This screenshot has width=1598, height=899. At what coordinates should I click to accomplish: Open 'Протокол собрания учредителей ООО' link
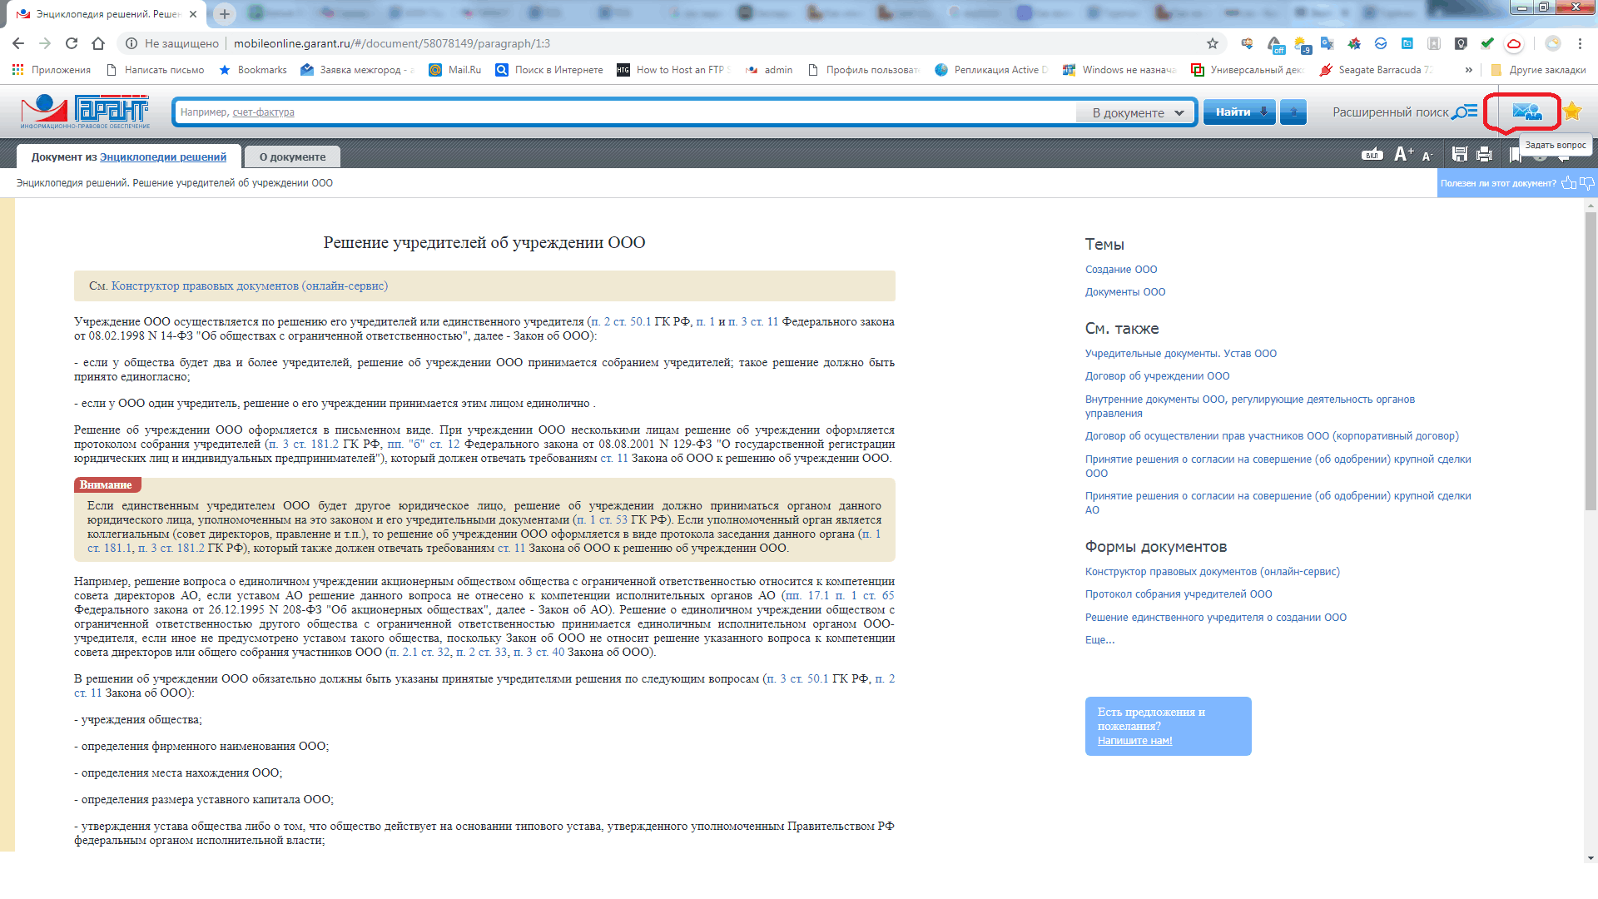(1178, 594)
